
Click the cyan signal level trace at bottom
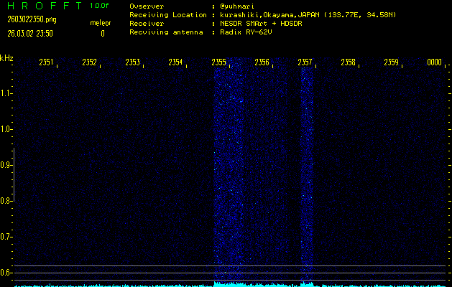pyautogui.click(x=231, y=285)
